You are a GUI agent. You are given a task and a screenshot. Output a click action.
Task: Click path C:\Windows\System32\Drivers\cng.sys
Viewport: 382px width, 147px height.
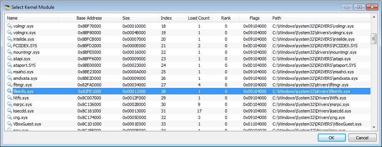[309, 117]
